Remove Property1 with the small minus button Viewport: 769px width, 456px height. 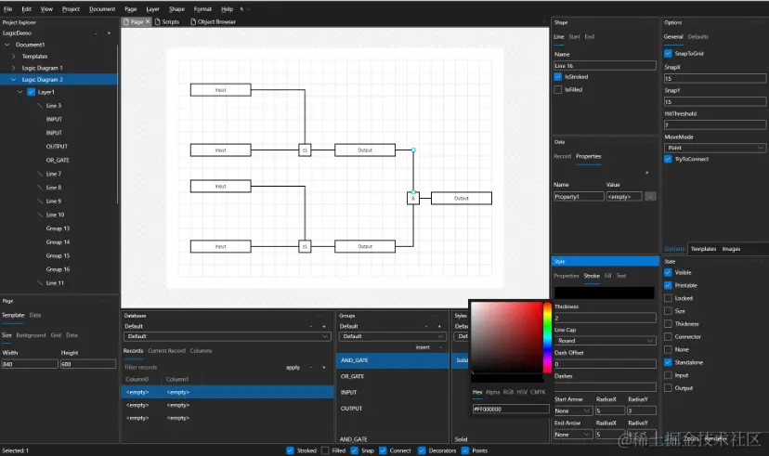[650, 197]
